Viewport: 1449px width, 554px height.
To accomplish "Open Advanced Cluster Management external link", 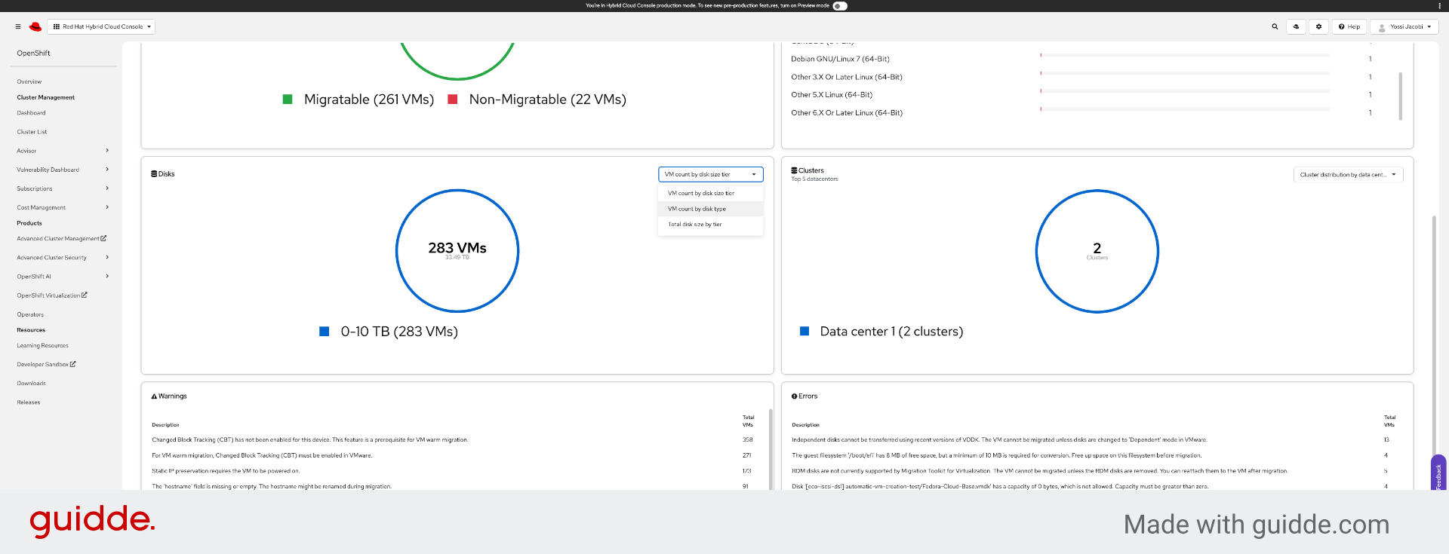I will point(62,238).
